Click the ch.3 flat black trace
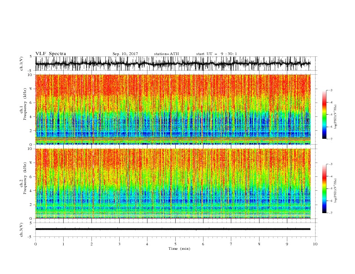 [x=173, y=229]
